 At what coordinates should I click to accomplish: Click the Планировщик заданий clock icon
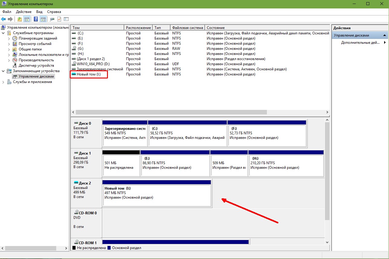coord(15,38)
